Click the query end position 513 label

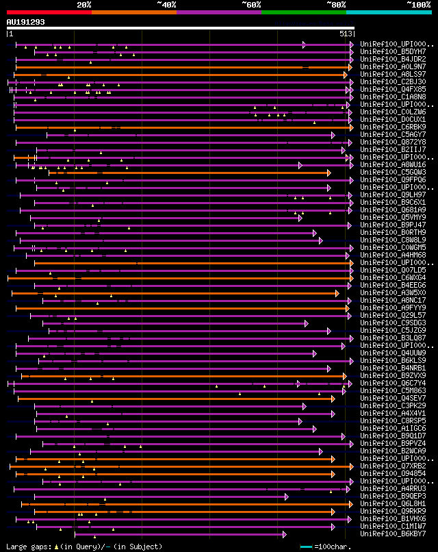pyautogui.click(x=346, y=34)
